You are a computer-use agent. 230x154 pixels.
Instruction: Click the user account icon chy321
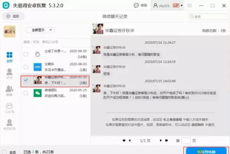(x=155, y=5)
